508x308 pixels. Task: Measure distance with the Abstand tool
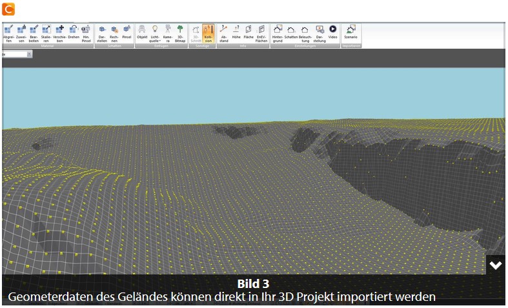click(x=224, y=34)
